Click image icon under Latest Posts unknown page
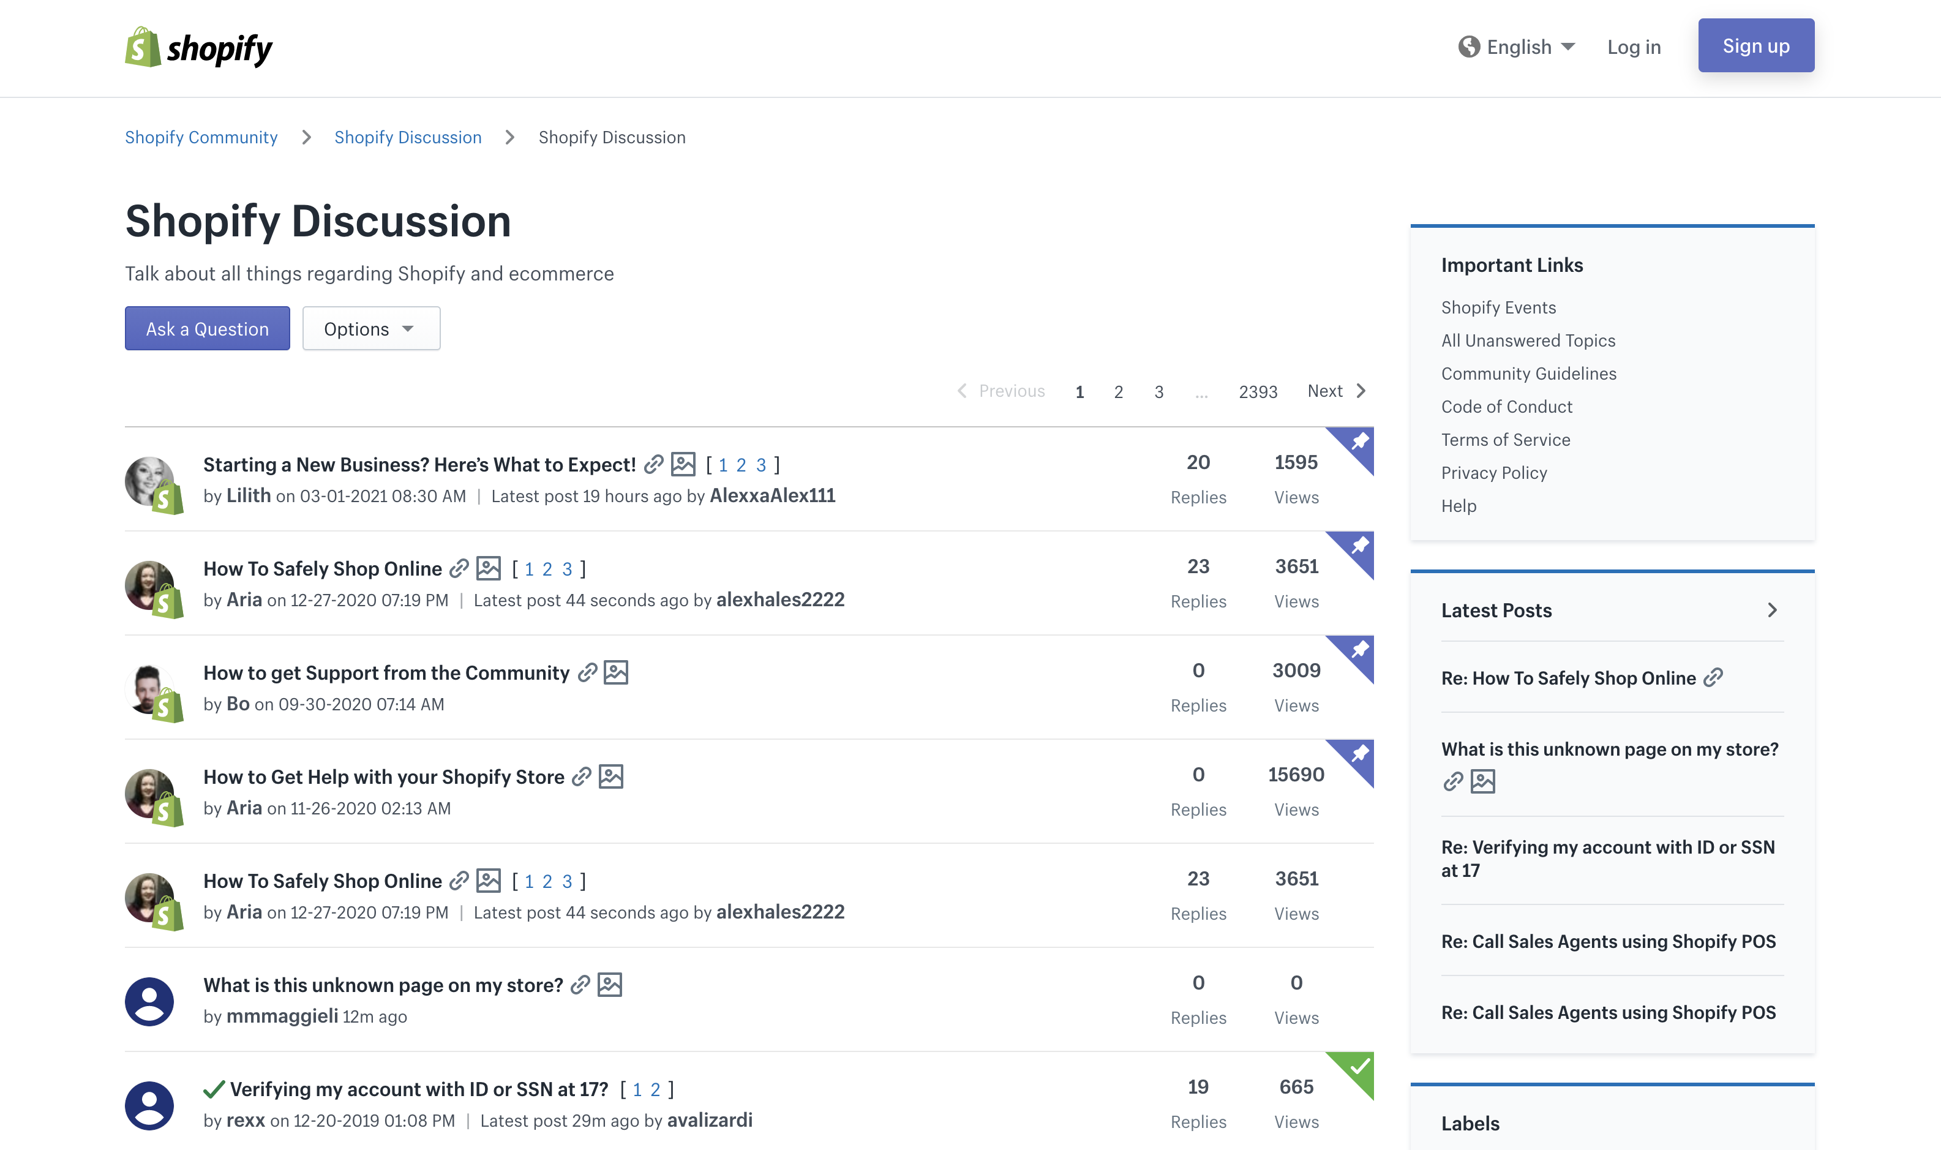 (1482, 781)
